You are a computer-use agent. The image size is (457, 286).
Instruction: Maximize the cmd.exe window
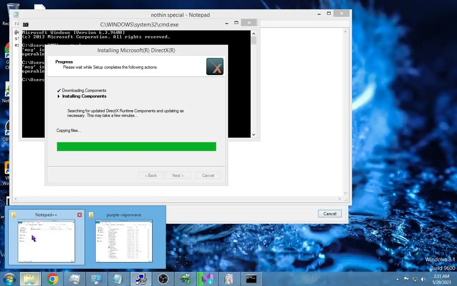(x=236, y=23)
